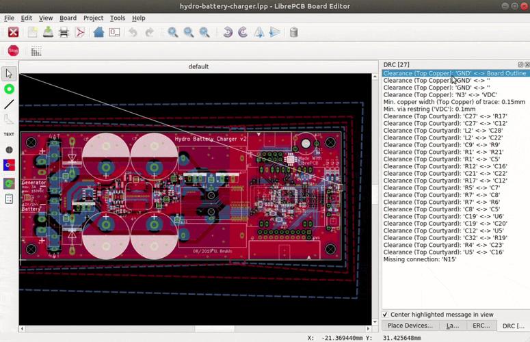Switch to the DRC [... tab
This screenshot has height=342, width=530.
(514, 326)
